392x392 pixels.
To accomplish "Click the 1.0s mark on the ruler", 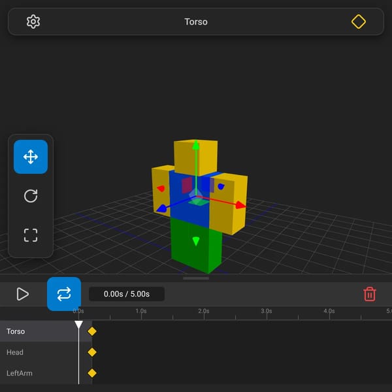I will point(141,311).
